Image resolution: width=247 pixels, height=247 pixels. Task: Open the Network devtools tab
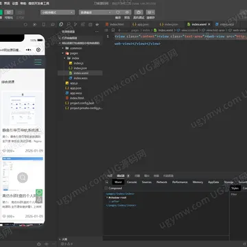162,182
